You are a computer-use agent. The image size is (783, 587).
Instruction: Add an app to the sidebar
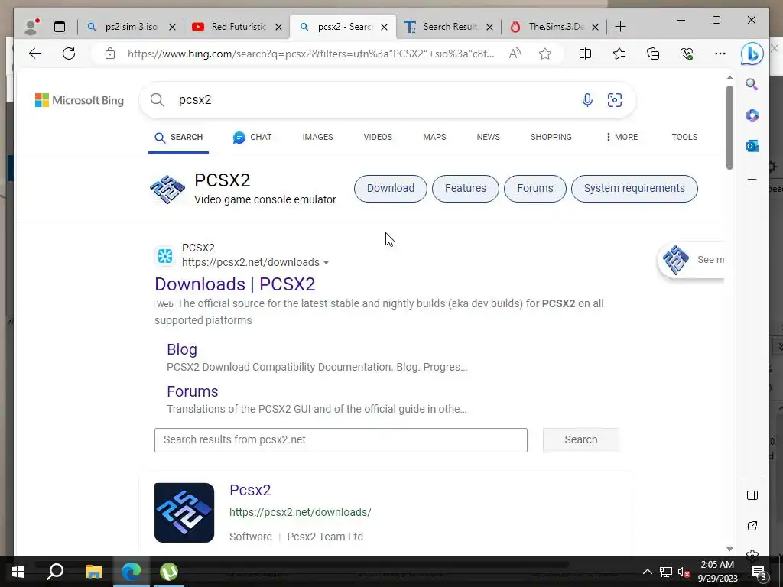point(752,179)
